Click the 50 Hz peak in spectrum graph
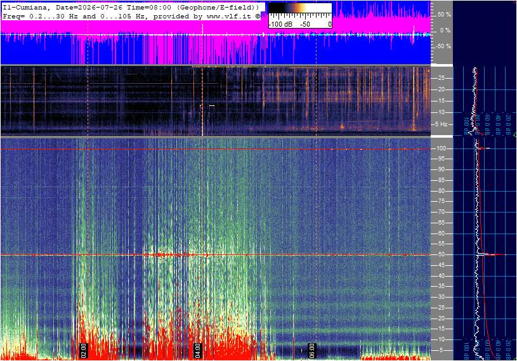Viewport: 517px width, 361px height. (x=491, y=254)
